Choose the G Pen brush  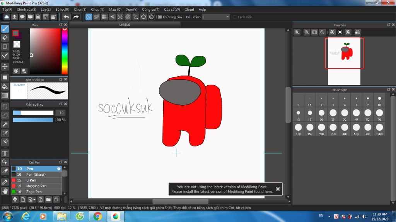36,180
